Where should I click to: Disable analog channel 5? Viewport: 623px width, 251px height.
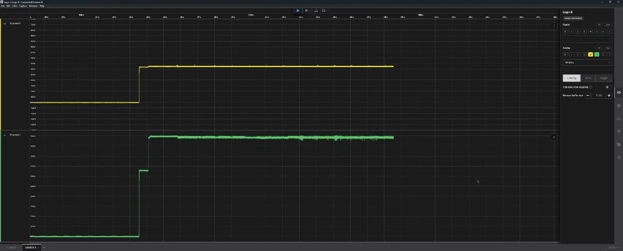click(x=597, y=54)
